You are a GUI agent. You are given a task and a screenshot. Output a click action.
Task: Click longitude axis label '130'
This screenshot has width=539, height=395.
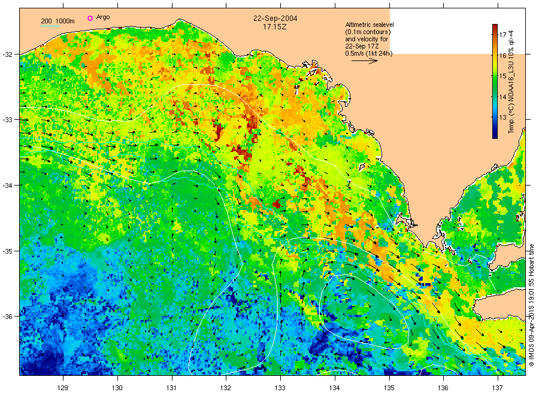pos(117,388)
